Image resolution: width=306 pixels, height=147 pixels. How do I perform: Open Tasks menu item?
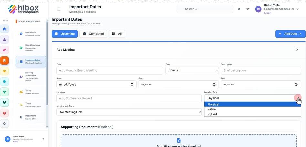31,105
